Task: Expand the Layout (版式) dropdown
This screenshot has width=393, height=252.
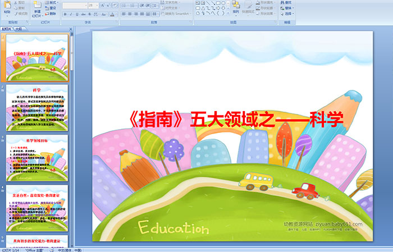Action: tap(51, 3)
